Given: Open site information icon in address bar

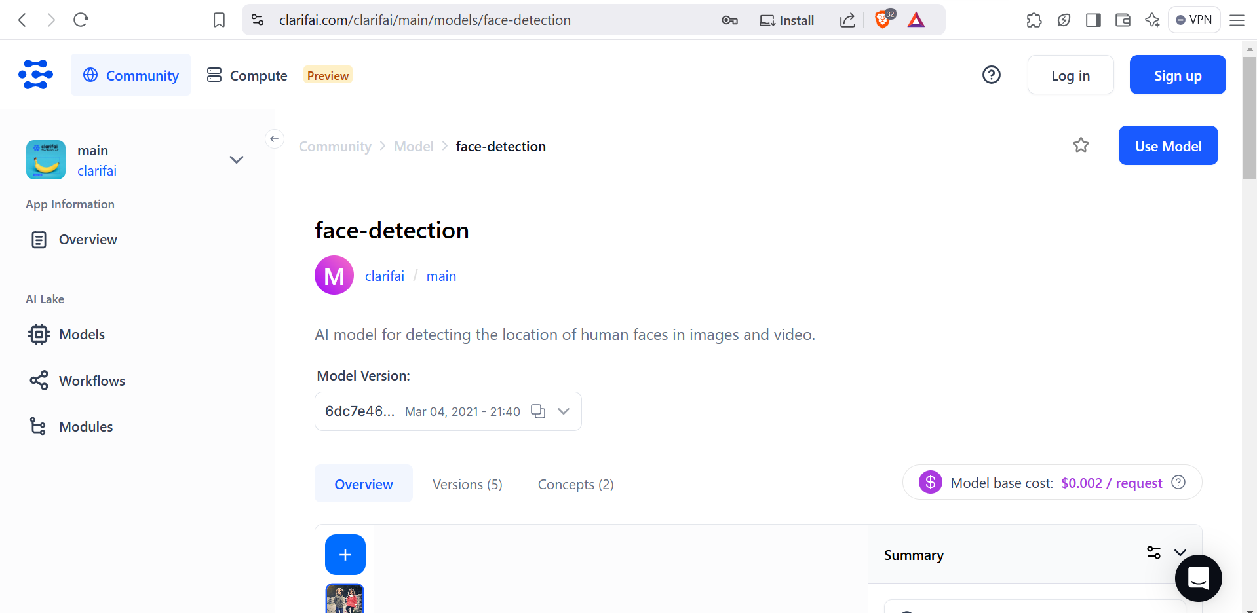Looking at the screenshot, I should (258, 20).
